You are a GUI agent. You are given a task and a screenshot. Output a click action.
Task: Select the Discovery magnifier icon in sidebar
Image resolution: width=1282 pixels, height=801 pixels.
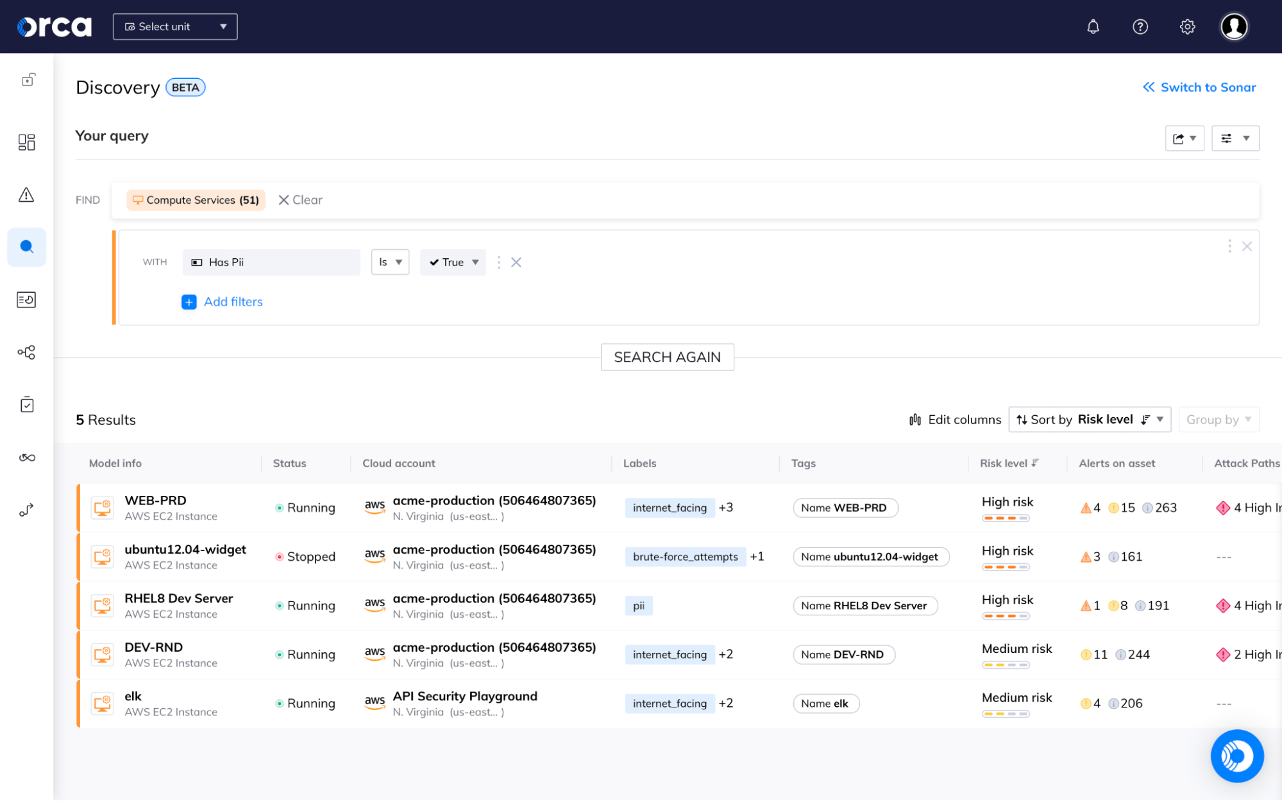[x=26, y=247]
